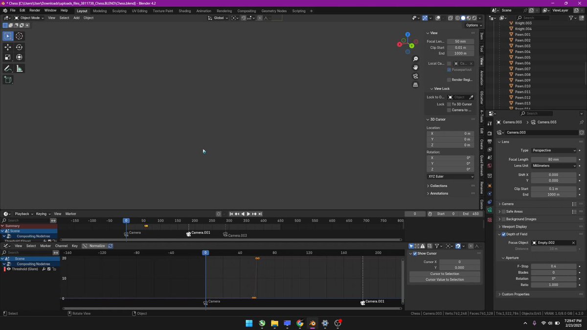This screenshot has width=587, height=330.
Task: Open the camera Type Perspective dropdown
Action: click(554, 151)
